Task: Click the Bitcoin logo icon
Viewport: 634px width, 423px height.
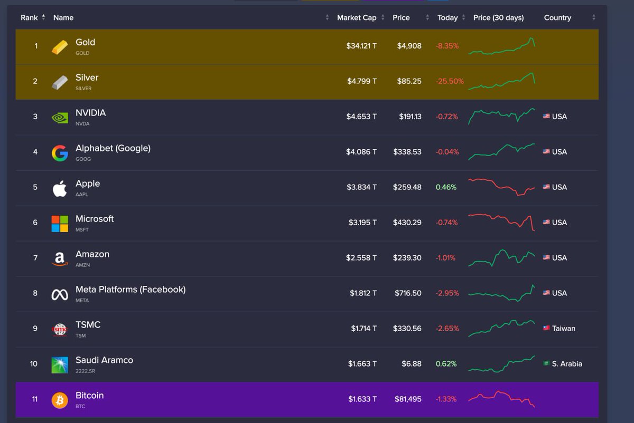Action: point(60,400)
